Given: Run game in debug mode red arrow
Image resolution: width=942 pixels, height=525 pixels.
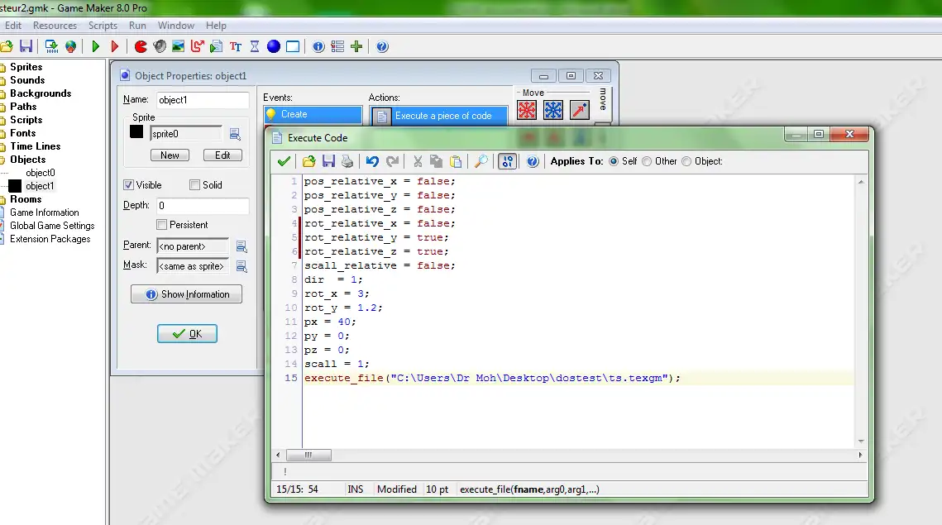Looking at the screenshot, I should point(115,46).
